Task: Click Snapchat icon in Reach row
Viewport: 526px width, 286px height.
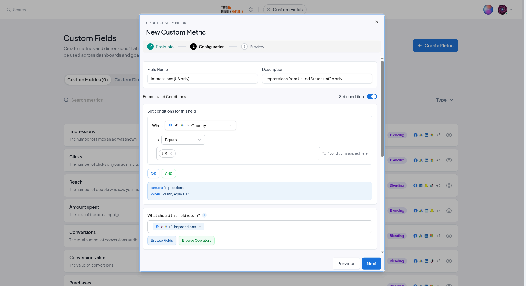Action: click(x=426, y=185)
